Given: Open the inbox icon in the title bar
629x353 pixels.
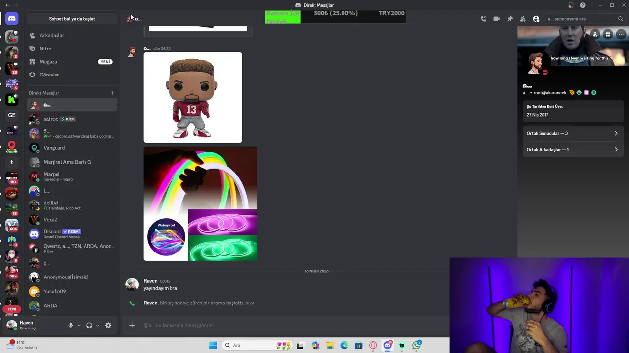Looking at the screenshot, I should 571,5.
